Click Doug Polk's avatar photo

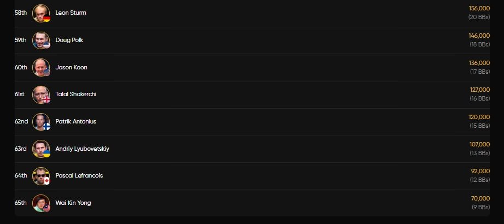pyautogui.click(x=41, y=40)
